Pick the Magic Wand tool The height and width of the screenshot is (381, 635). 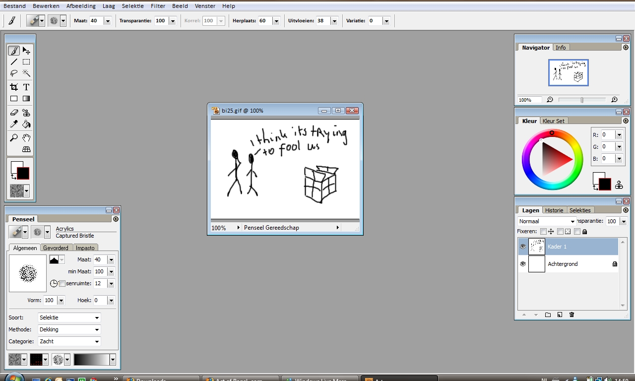point(26,73)
